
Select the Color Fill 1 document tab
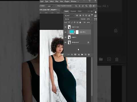click(x=48, y=10)
